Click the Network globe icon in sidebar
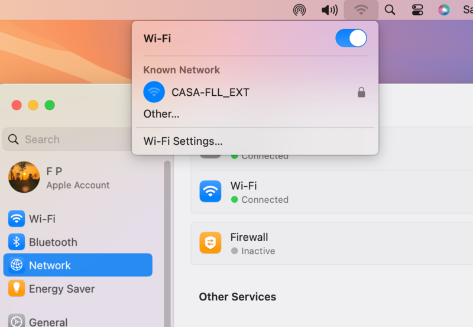 coord(17,265)
